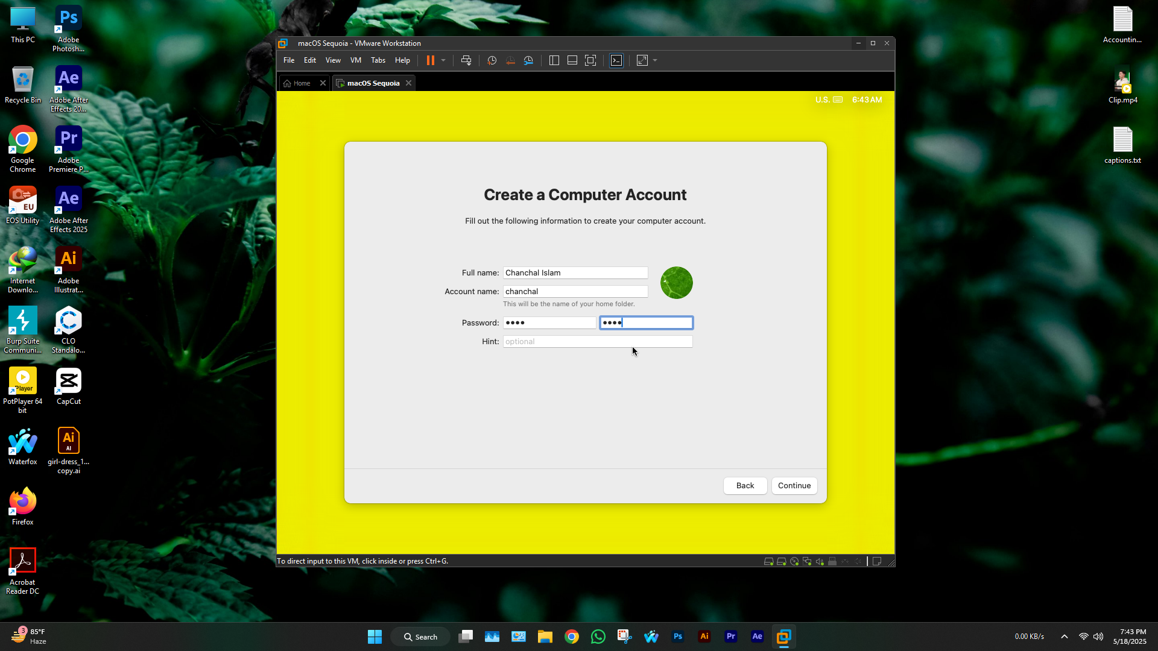Click the Send Ctrl+Alt+Del toolbar icon
1158x651 pixels.
pyautogui.click(x=466, y=60)
